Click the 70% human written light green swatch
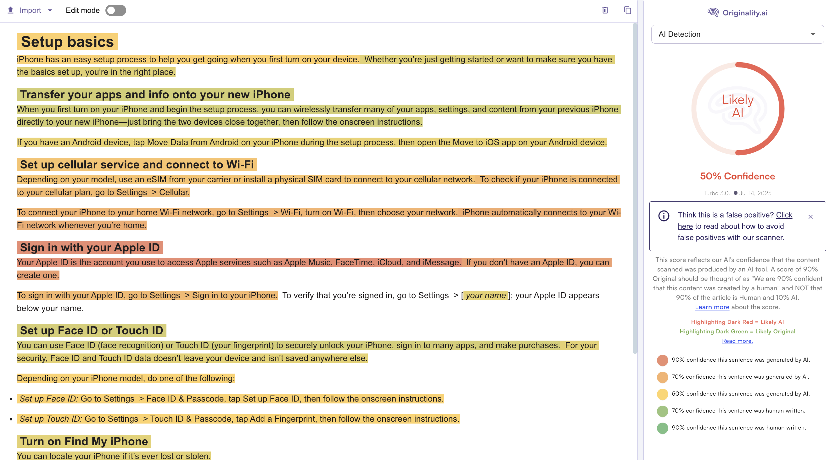 pos(662,411)
